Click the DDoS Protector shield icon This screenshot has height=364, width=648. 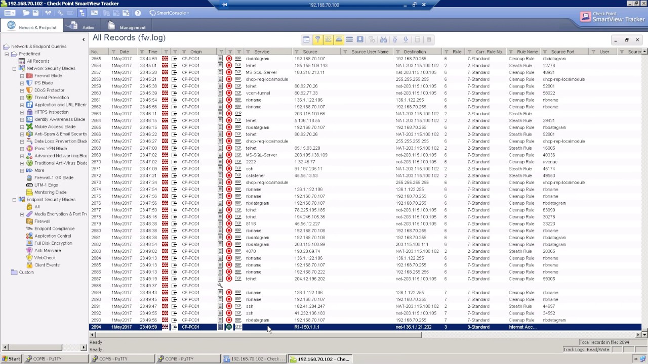[29, 90]
